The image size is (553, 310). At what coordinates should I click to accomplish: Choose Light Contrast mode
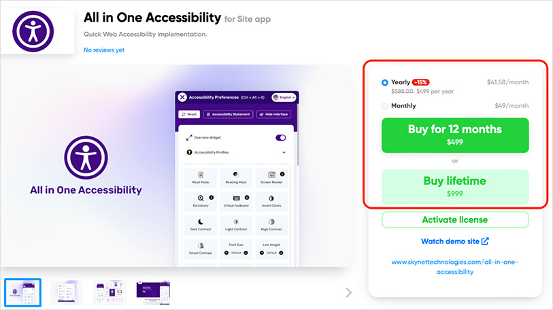(x=236, y=225)
